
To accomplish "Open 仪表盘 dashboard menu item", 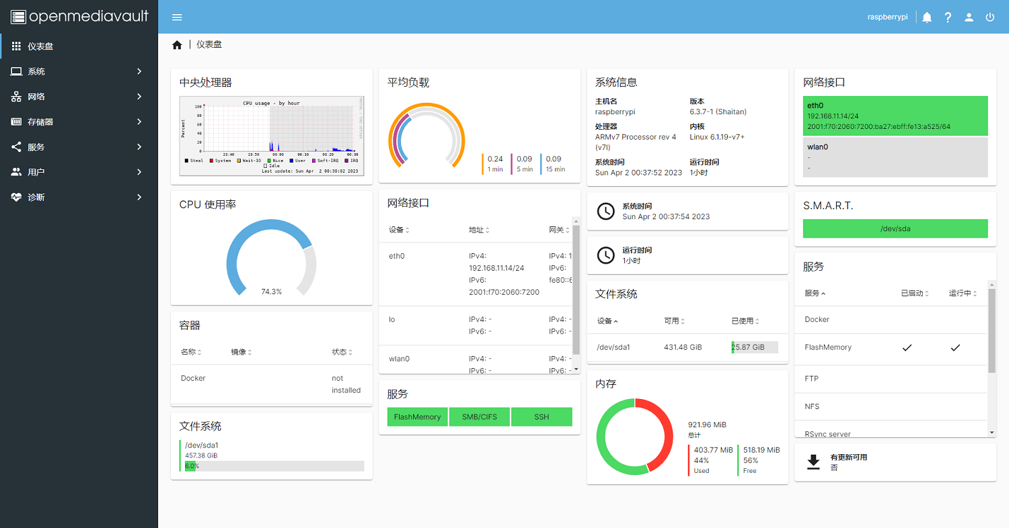I will coord(79,46).
